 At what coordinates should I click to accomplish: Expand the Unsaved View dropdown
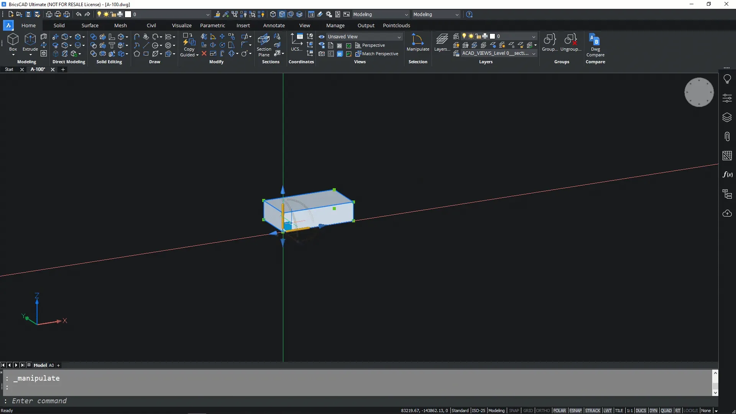click(x=399, y=37)
